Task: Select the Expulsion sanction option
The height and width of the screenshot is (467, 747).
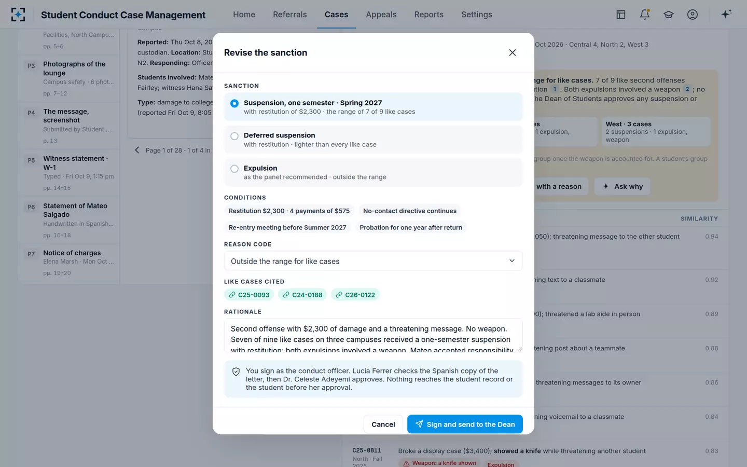Action: tap(373, 172)
